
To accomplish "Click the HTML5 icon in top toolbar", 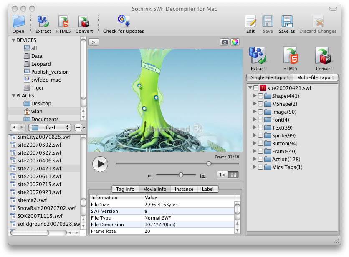I will point(63,21).
